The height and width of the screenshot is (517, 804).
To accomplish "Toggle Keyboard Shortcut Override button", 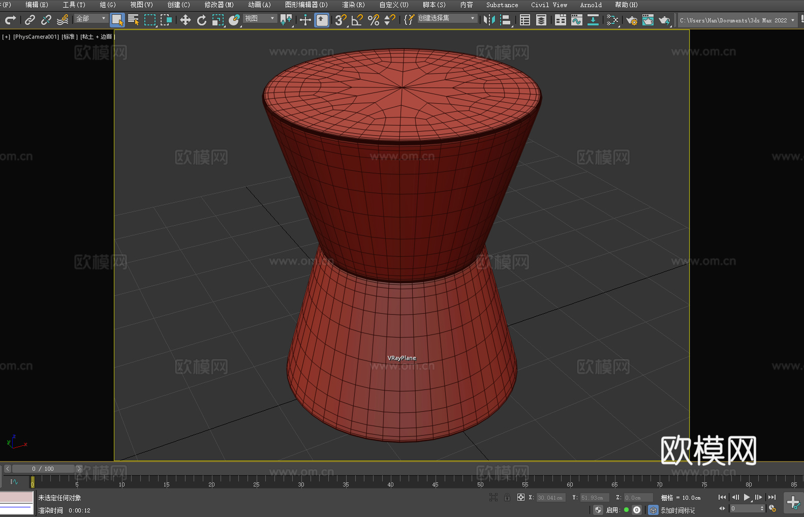I will pos(322,20).
